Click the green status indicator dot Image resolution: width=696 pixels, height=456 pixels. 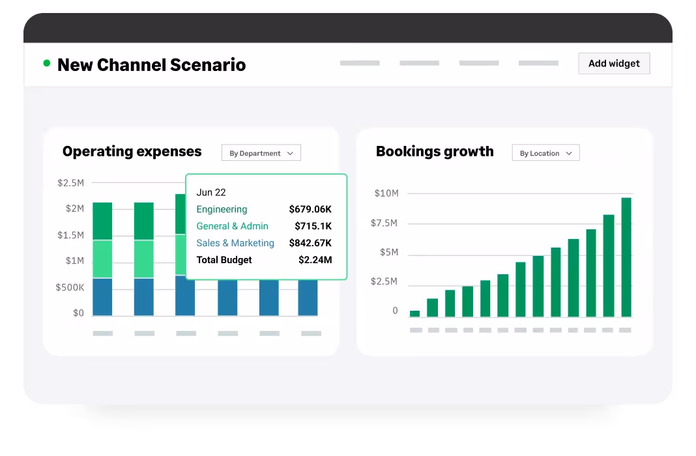tap(46, 63)
